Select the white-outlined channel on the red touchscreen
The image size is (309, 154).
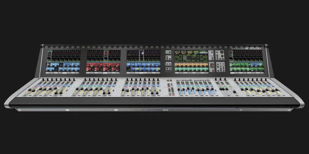click(x=106, y=56)
